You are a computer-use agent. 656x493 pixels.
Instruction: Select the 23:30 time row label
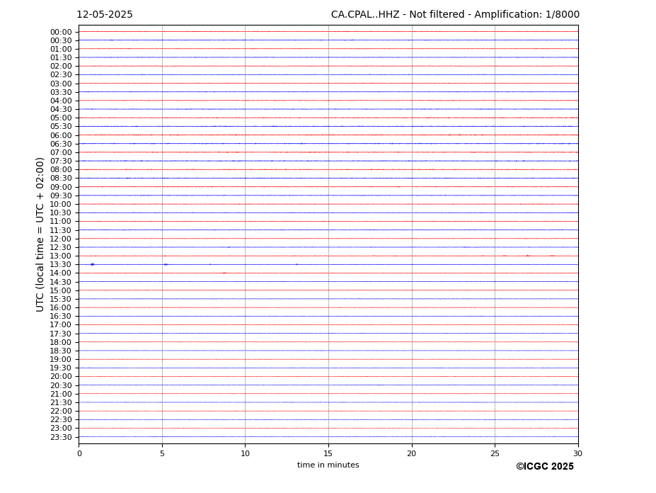(x=61, y=437)
